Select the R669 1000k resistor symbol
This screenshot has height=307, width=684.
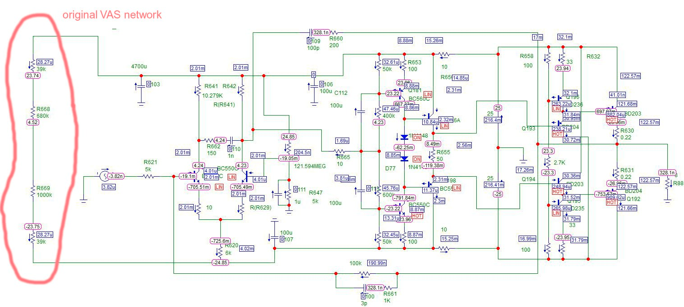tap(32, 190)
